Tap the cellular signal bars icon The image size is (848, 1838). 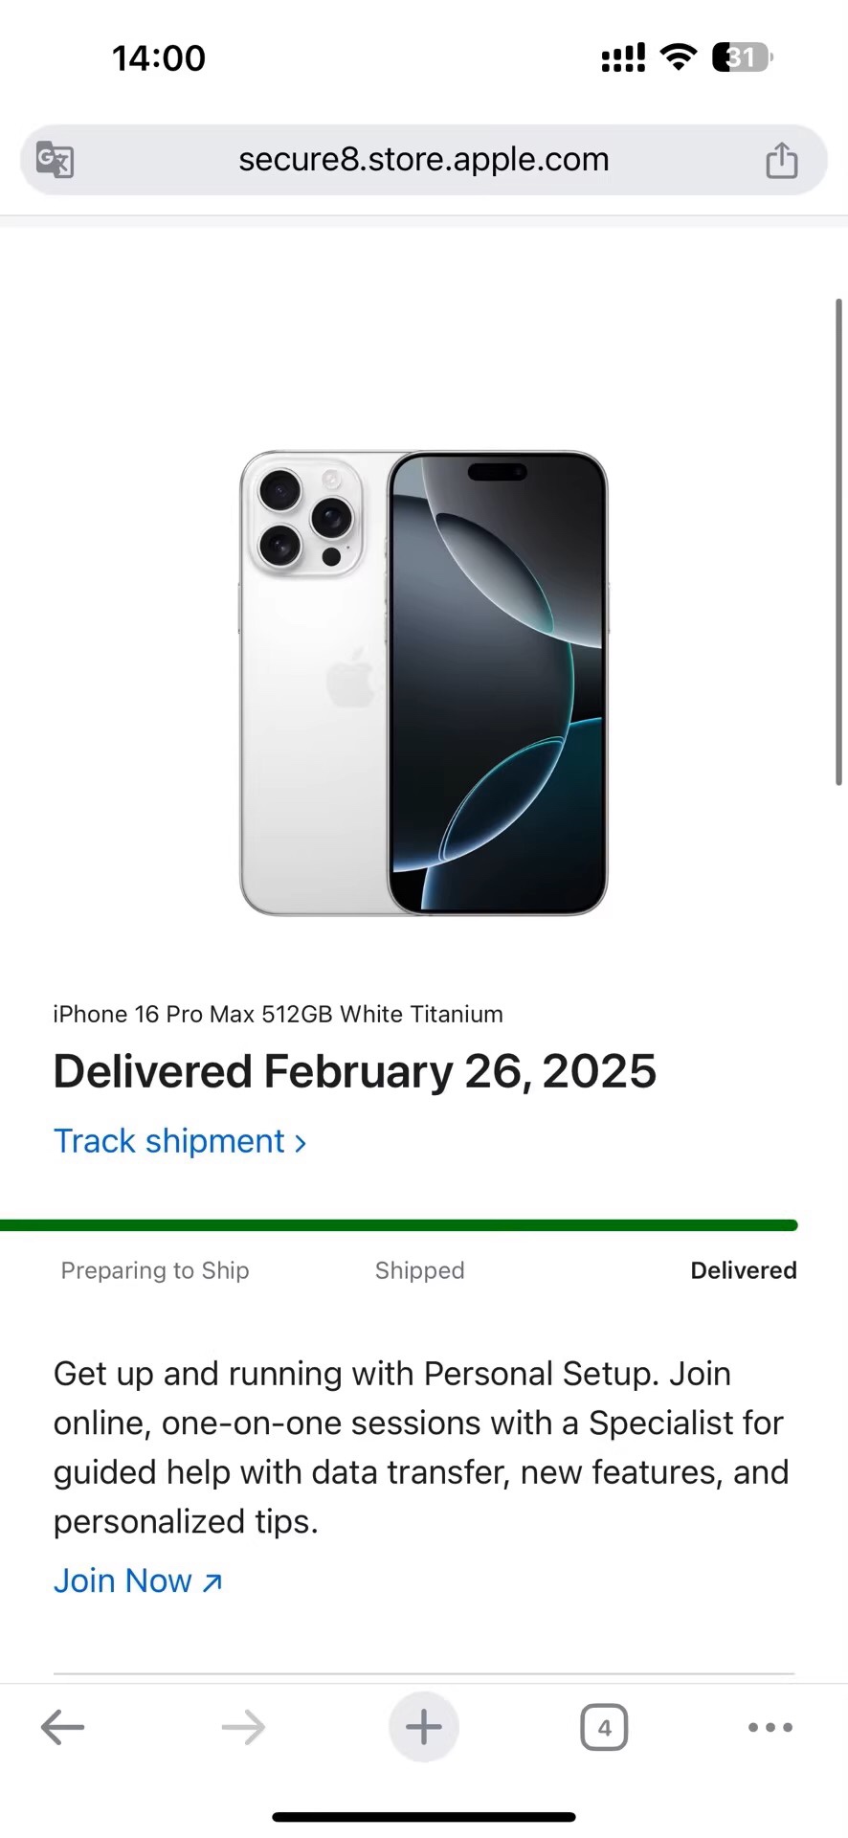(x=623, y=57)
